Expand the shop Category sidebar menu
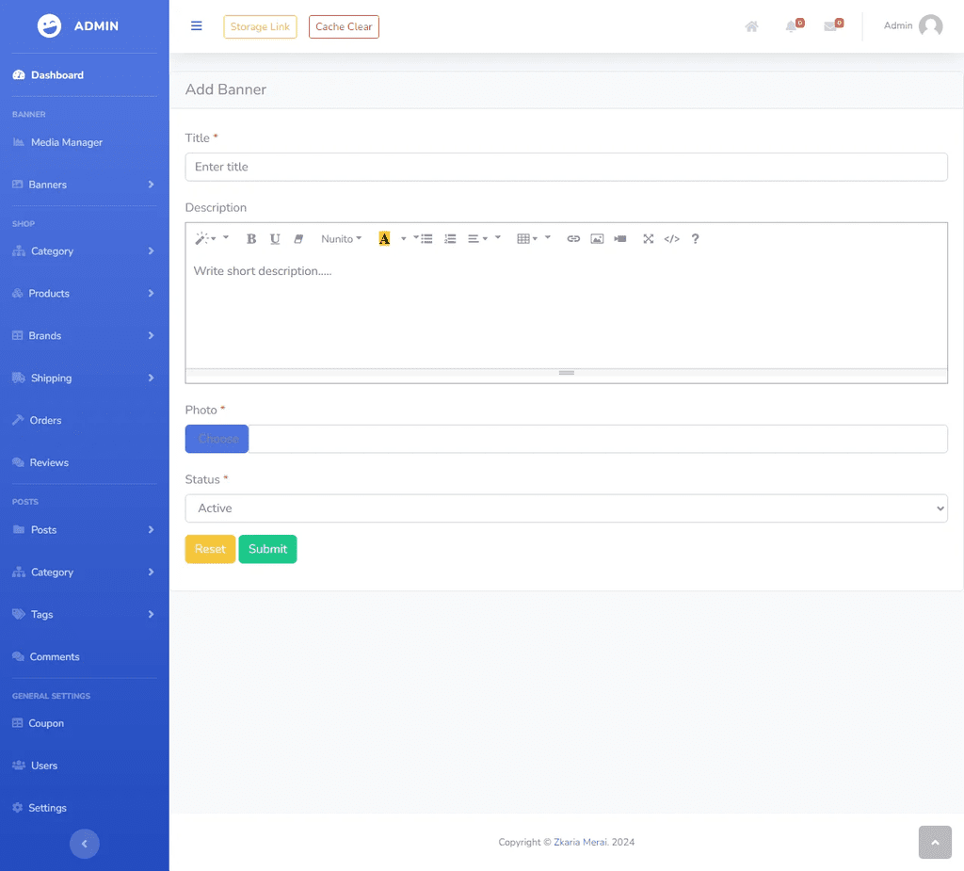 [84, 251]
